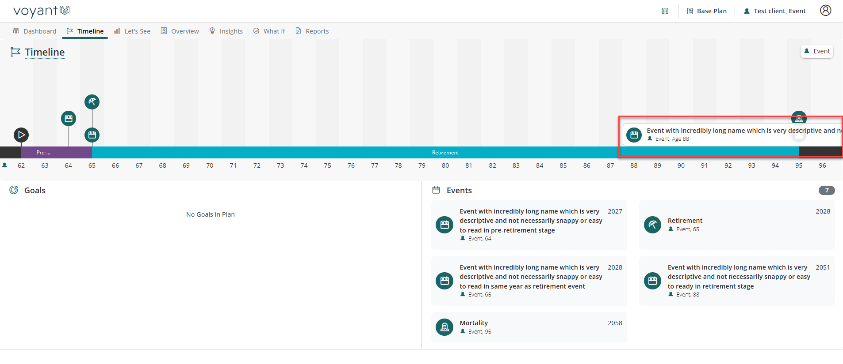This screenshot has width=843, height=364.
Task: Open the 2051 retirement stage event card
Action: pyautogui.click(x=736, y=281)
